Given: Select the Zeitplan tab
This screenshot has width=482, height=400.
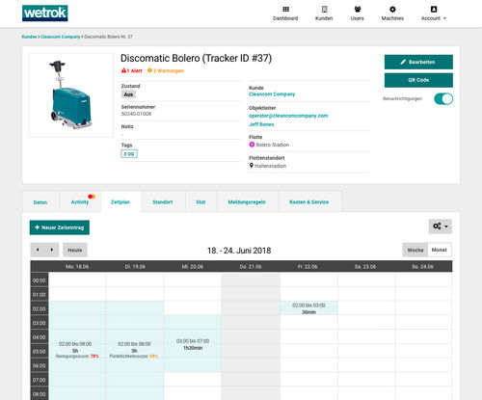Looking at the screenshot, I should [x=120, y=202].
